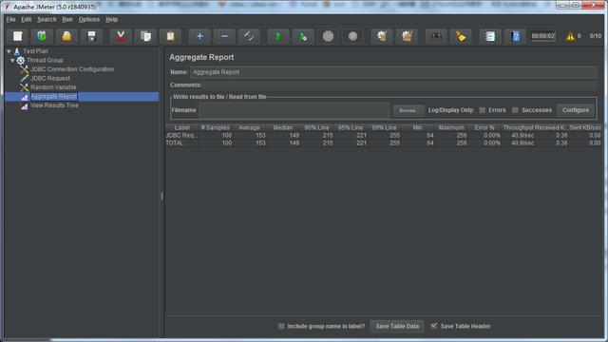This screenshot has width=608, height=342.
Task: Click the 90% Line column header
Action: 316,127
